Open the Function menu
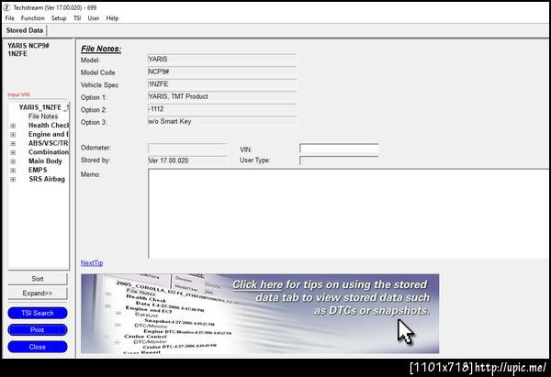This screenshot has width=551, height=377. [33, 18]
